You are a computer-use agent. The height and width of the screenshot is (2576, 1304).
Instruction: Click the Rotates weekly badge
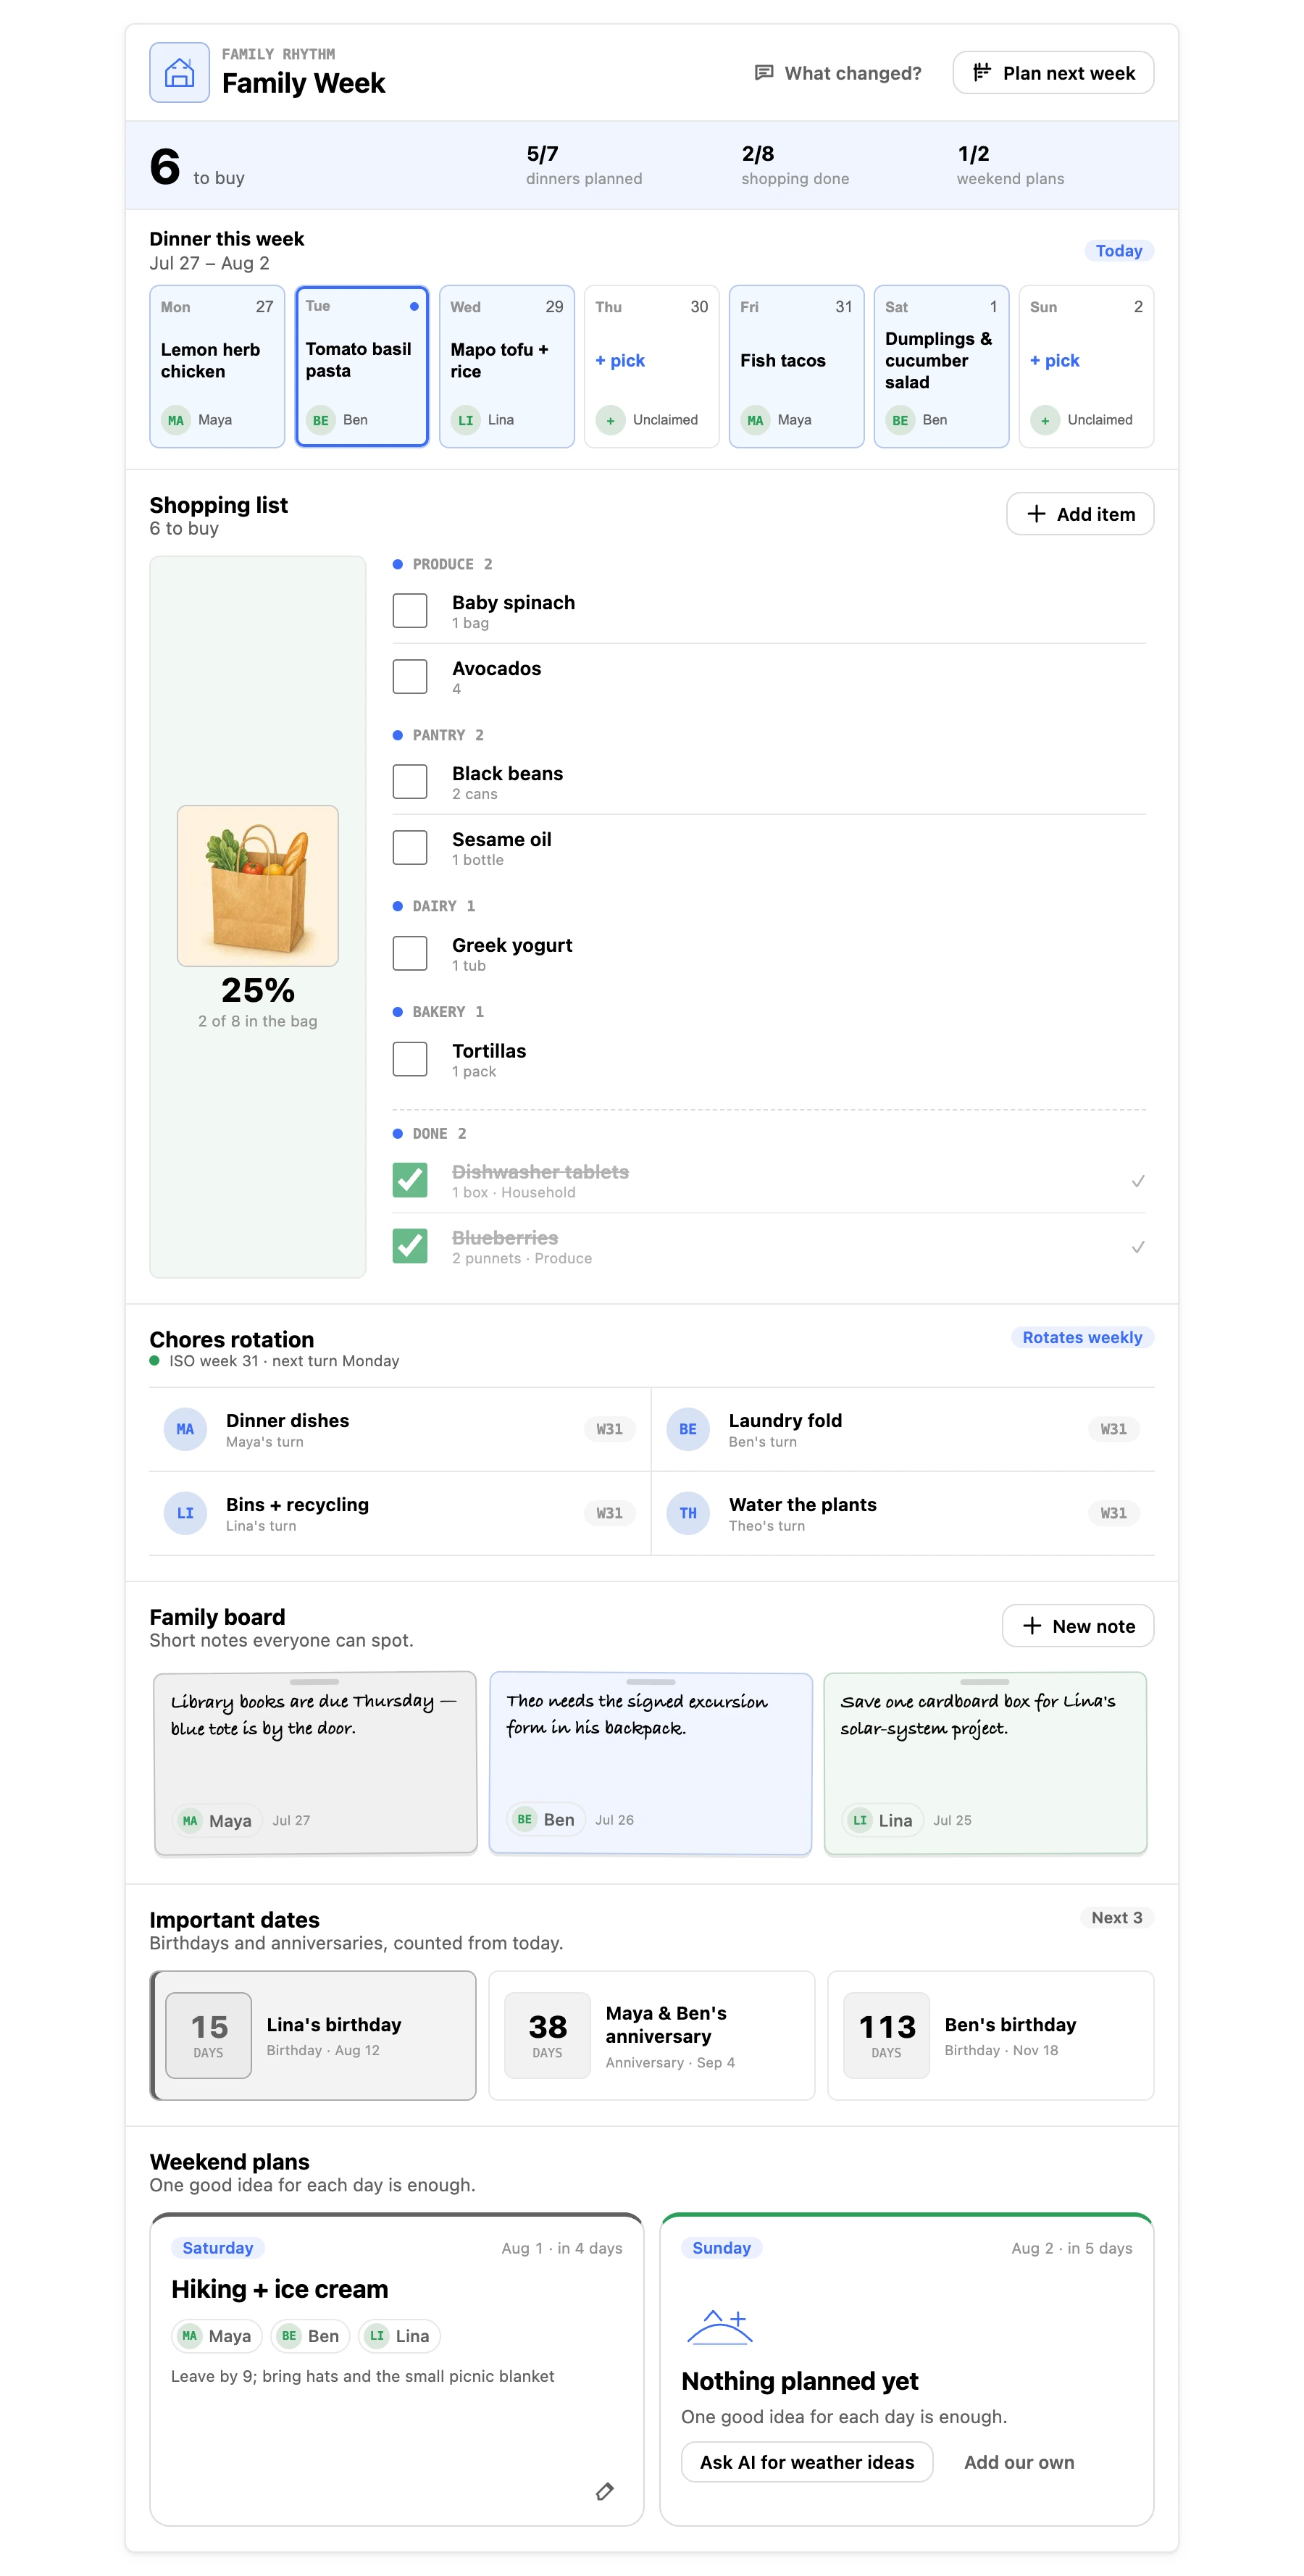(x=1082, y=1338)
